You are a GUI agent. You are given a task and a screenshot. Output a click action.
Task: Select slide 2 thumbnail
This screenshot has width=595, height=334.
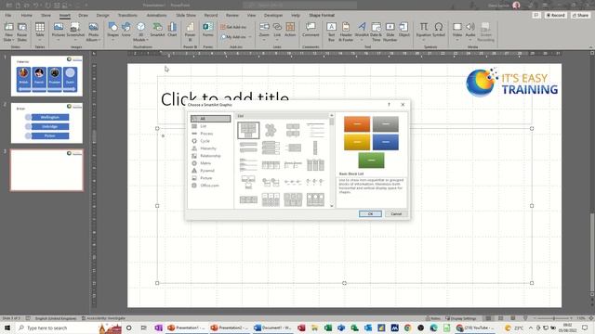pos(46,123)
